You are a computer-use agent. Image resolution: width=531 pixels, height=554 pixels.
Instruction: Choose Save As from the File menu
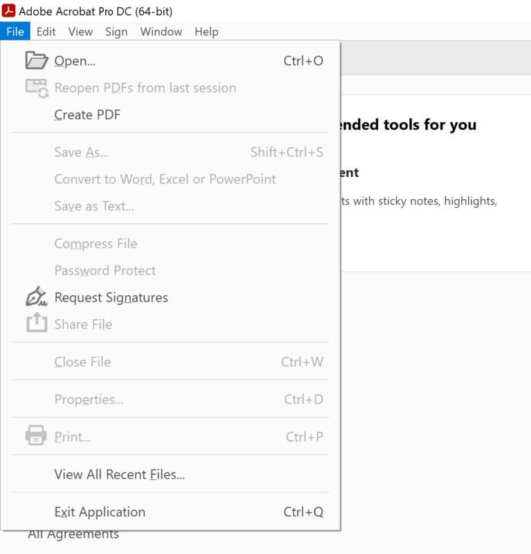pos(81,152)
